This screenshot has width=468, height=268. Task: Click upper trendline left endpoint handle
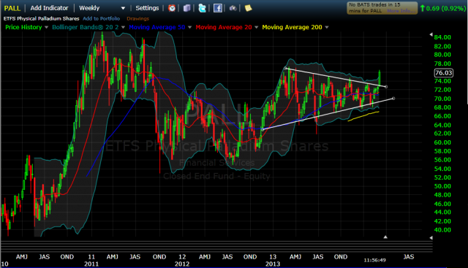tap(285, 68)
